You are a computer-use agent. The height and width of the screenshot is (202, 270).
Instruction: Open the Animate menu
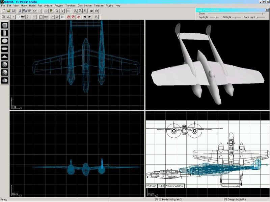click(49, 6)
